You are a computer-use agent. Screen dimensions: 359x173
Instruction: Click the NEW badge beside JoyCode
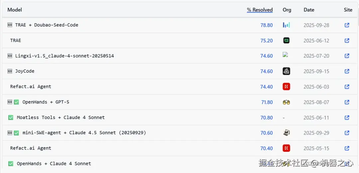point(10,71)
